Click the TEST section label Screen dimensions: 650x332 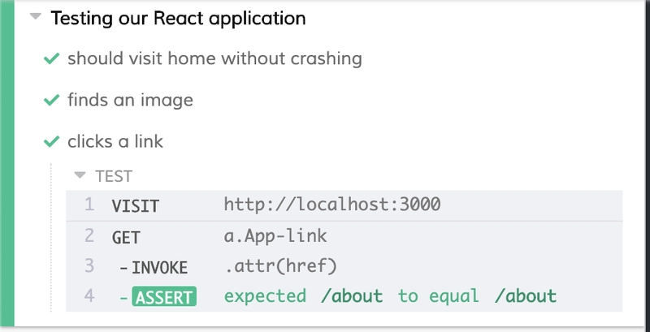pyautogui.click(x=114, y=175)
